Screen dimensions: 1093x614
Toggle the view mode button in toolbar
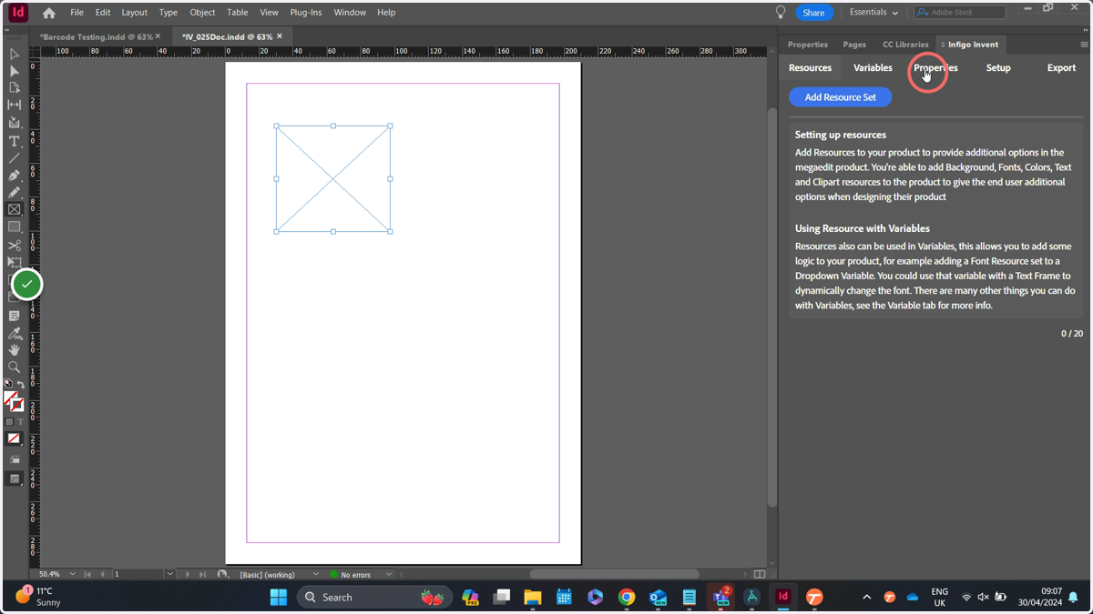click(14, 460)
